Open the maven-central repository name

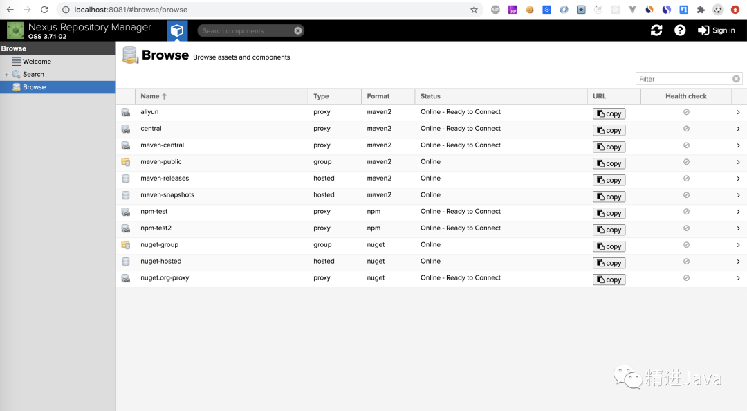coord(162,145)
